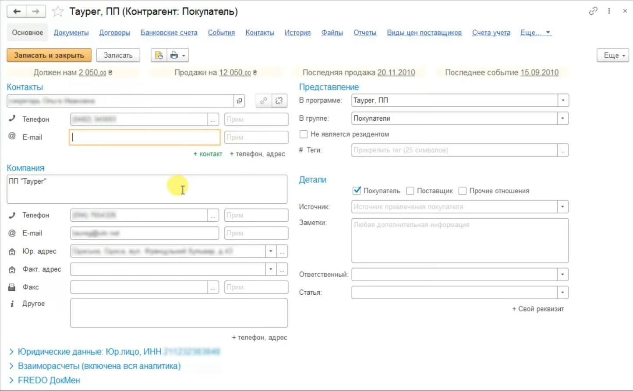Click + телефон, адрес under Компания section
This screenshot has width=633, height=391.
259,338
